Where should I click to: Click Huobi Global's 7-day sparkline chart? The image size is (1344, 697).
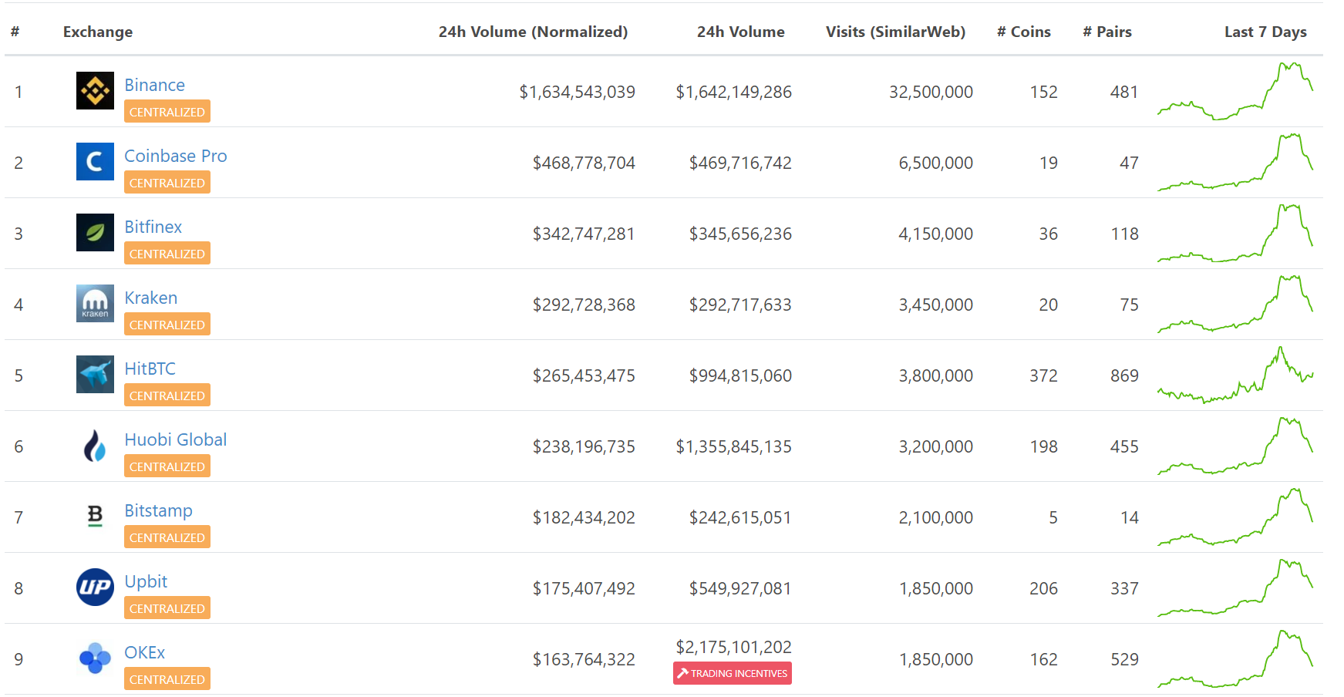click(1235, 446)
